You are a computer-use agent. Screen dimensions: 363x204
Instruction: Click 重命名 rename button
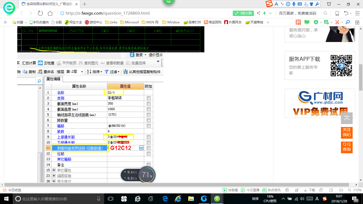pos(46,72)
